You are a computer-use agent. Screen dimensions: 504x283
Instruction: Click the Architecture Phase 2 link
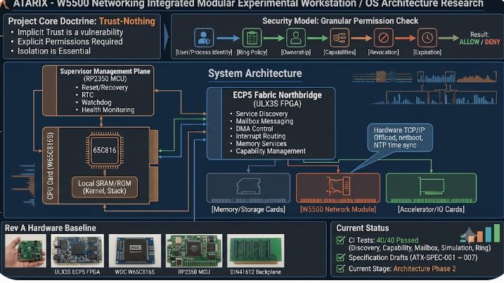pyautogui.click(x=425, y=268)
